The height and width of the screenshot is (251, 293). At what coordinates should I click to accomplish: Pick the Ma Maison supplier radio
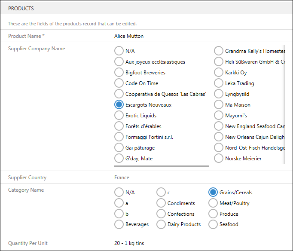click(x=219, y=105)
